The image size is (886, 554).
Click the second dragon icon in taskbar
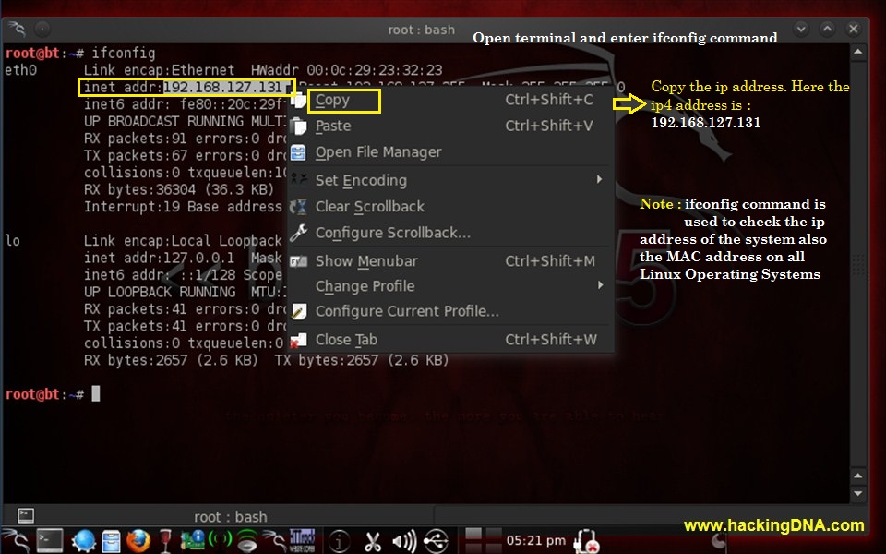pos(275,541)
